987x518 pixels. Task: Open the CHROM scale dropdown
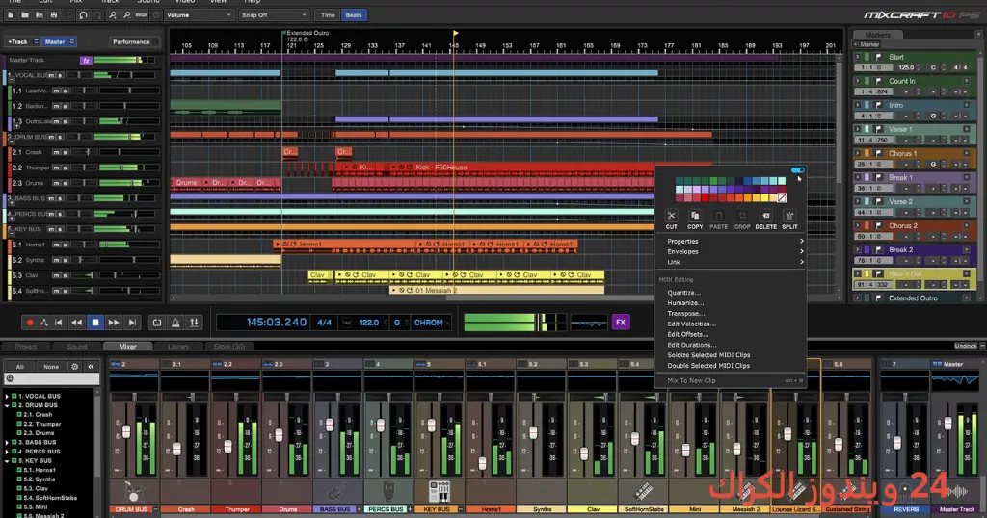coord(431,323)
